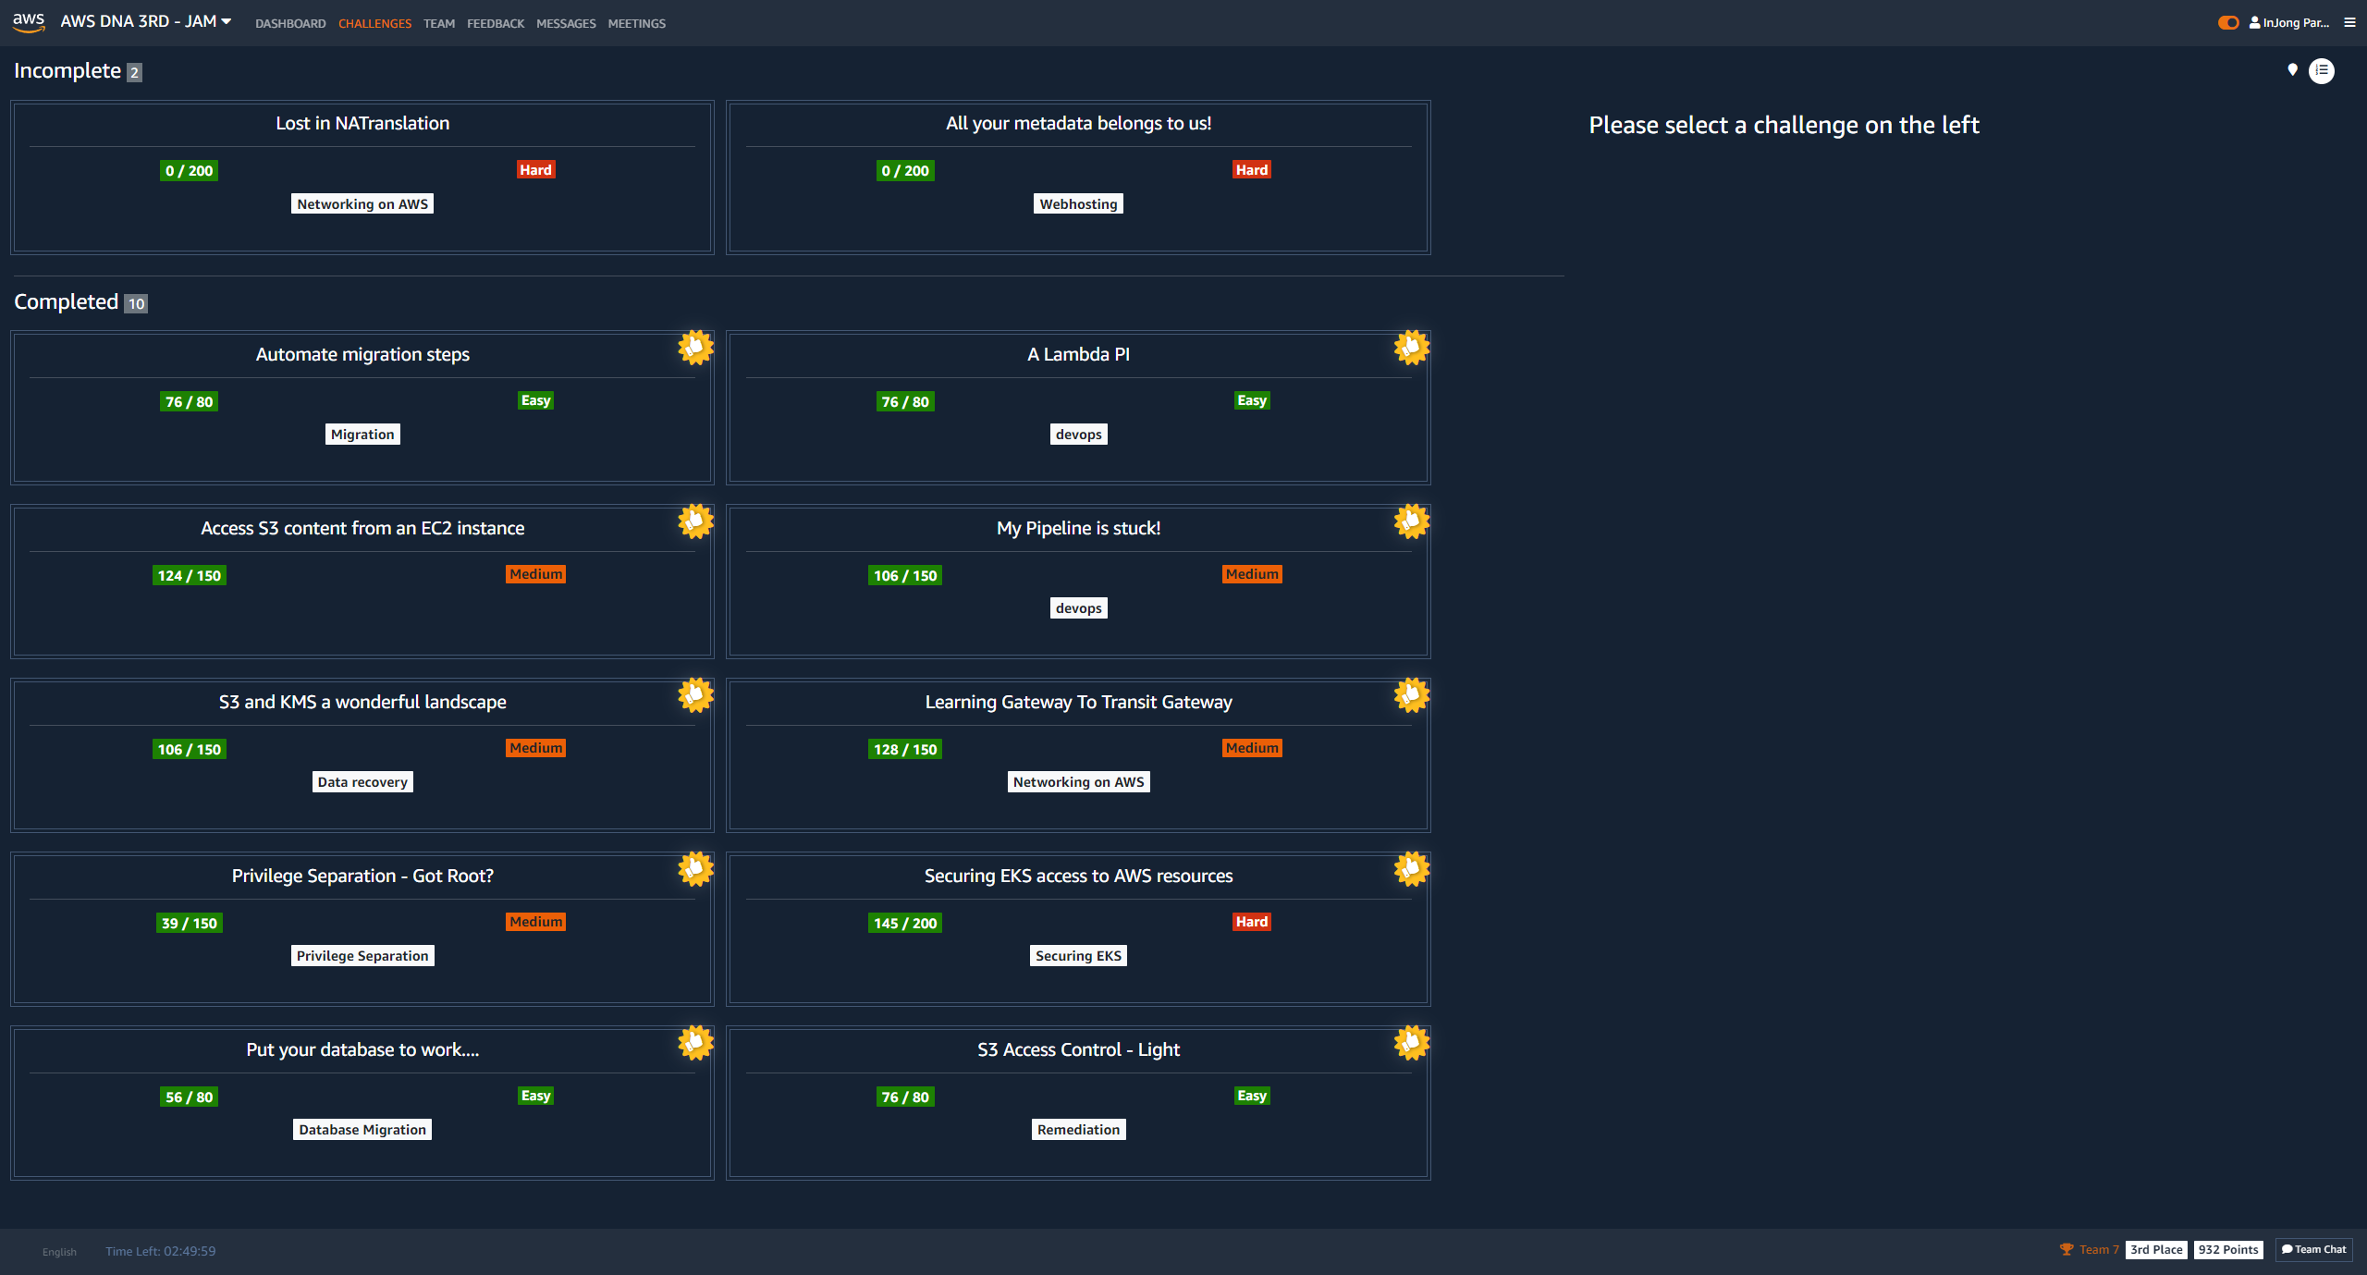The height and width of the screenshot is (1275, 2367).
Task: Open S3 Access Control - Light challenge
Action: (x=1078, y=1049)
